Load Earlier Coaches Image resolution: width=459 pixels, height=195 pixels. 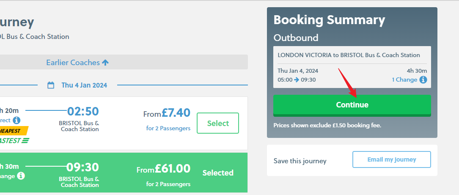[x=73, y=63]
